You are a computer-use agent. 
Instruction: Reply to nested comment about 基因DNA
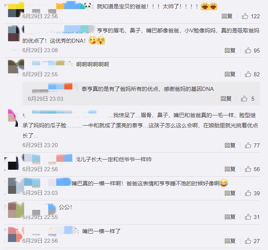coord(226,99)
